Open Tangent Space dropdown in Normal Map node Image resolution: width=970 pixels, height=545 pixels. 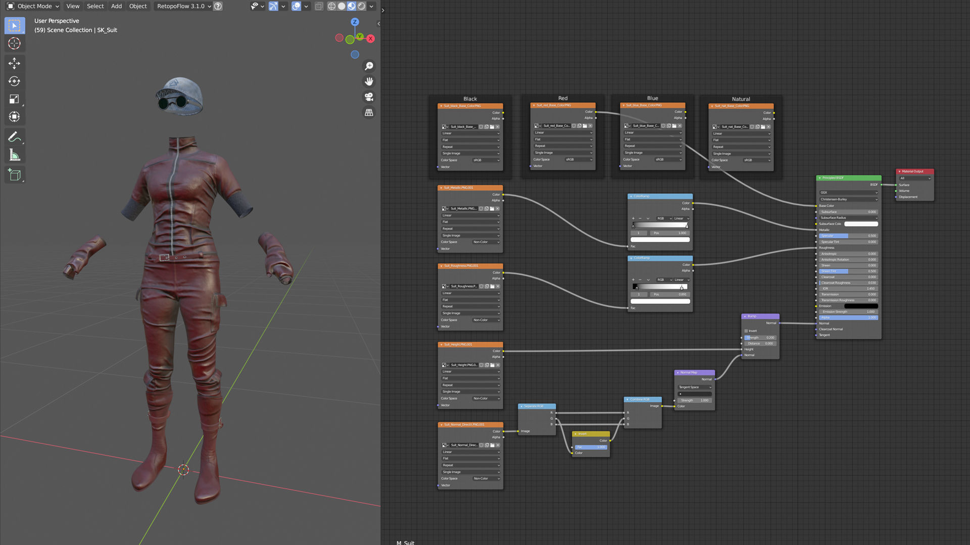click(x=695, y=387)
